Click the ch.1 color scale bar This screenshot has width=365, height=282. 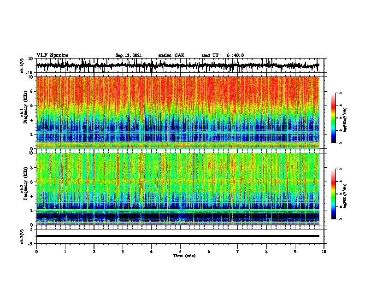pyautogui.click(x=334, y=118)
